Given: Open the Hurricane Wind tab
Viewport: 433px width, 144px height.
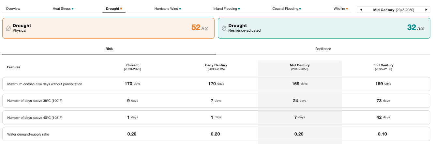Looking at the screenshot, I should [168, 9].
